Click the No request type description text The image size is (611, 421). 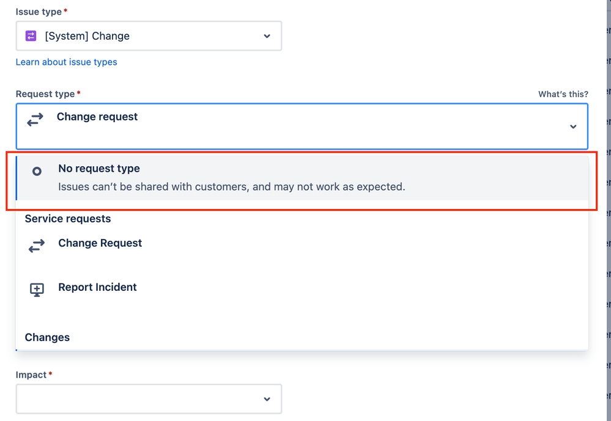coord(231,186)
